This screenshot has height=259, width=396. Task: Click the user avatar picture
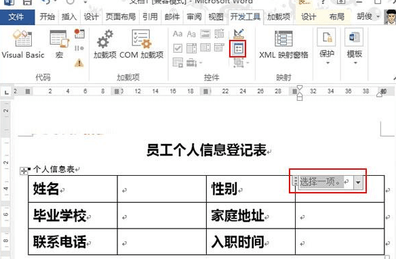point(390,17)
